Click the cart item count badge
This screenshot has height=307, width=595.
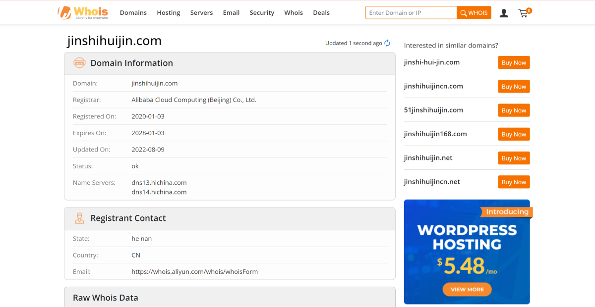(529, 9)
